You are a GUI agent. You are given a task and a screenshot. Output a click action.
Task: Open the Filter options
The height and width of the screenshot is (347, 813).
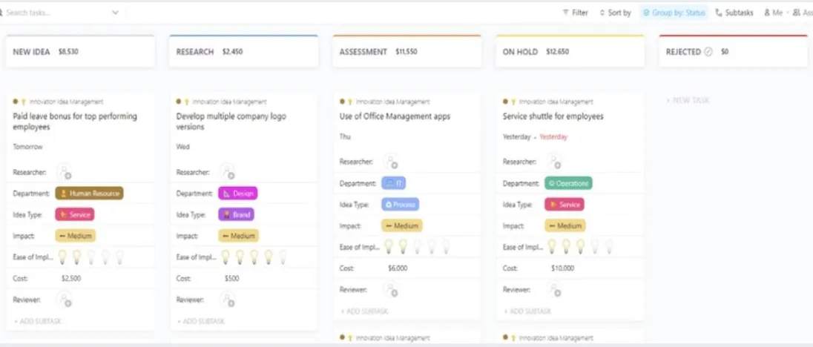coord(576,13)
